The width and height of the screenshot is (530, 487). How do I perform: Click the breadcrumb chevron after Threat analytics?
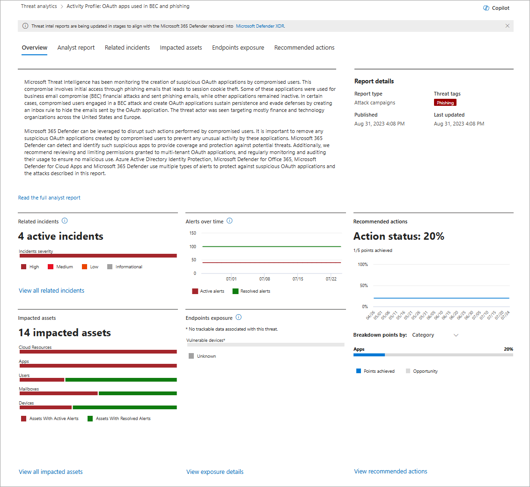click(62, 7)
